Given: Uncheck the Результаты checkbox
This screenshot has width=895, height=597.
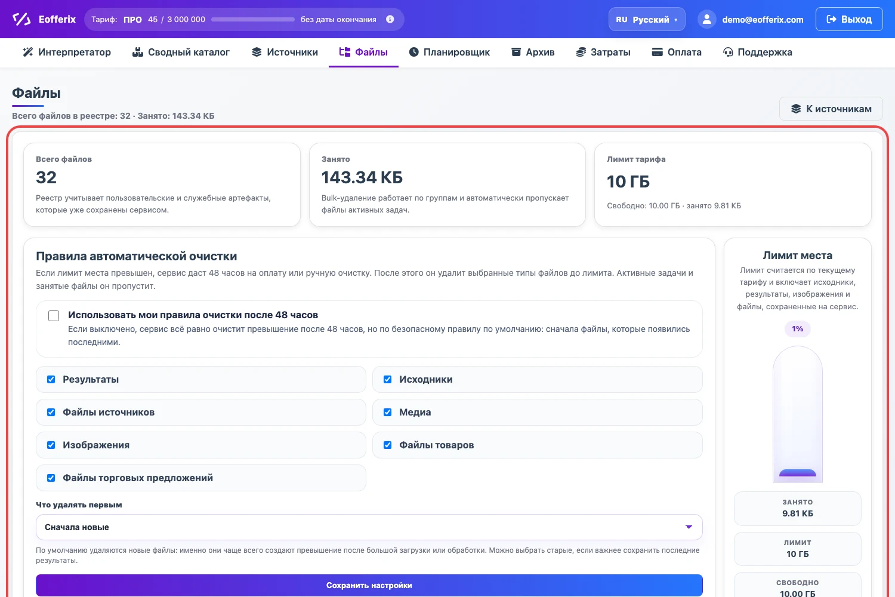Looking at the screenshot, I should (x=51, y=380).
